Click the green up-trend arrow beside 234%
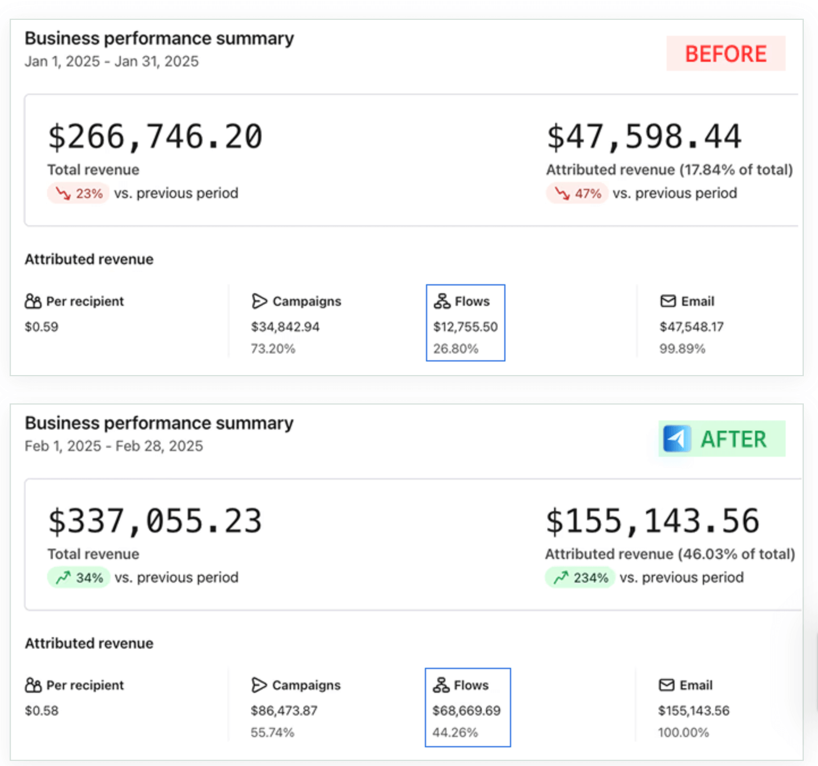Screen dimensions: 818x766 pos(561,578)
